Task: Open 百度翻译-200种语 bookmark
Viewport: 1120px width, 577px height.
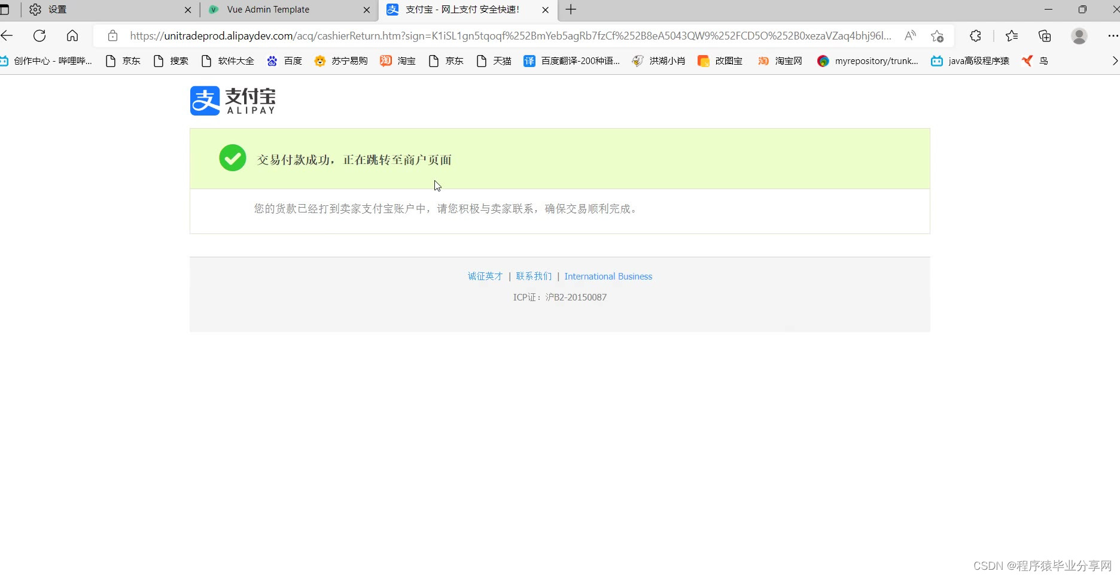Action: coord(571,60)
